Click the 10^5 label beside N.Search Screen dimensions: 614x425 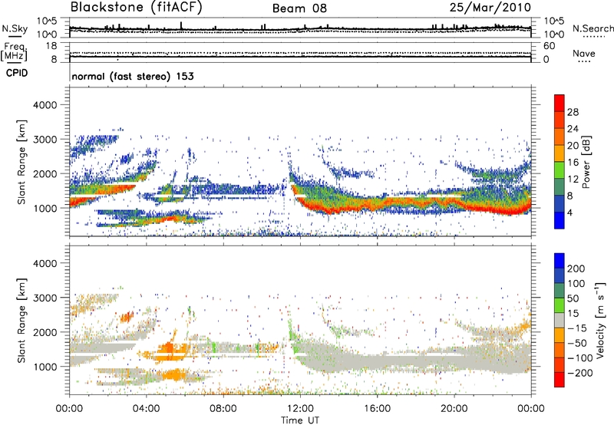point(554,21)
